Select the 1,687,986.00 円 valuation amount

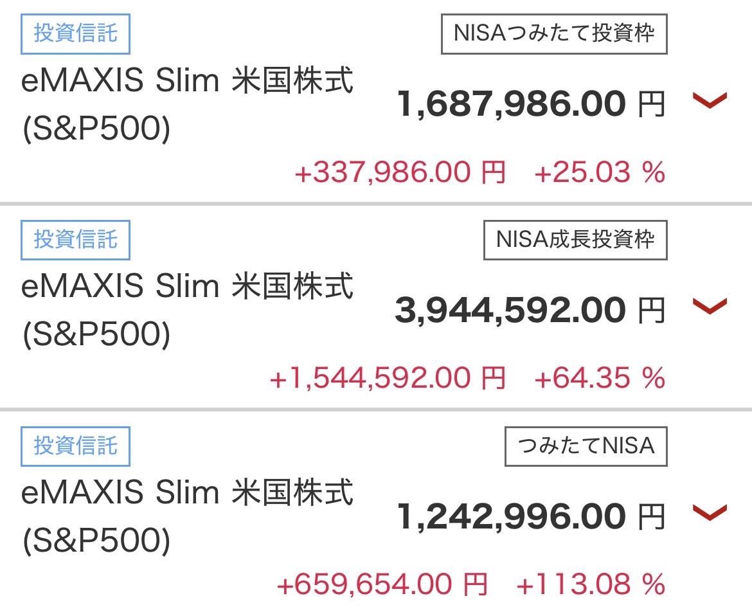click(530, 104)
